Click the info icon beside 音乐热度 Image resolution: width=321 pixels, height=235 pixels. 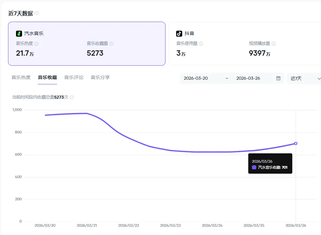click(x=36, y=44)
